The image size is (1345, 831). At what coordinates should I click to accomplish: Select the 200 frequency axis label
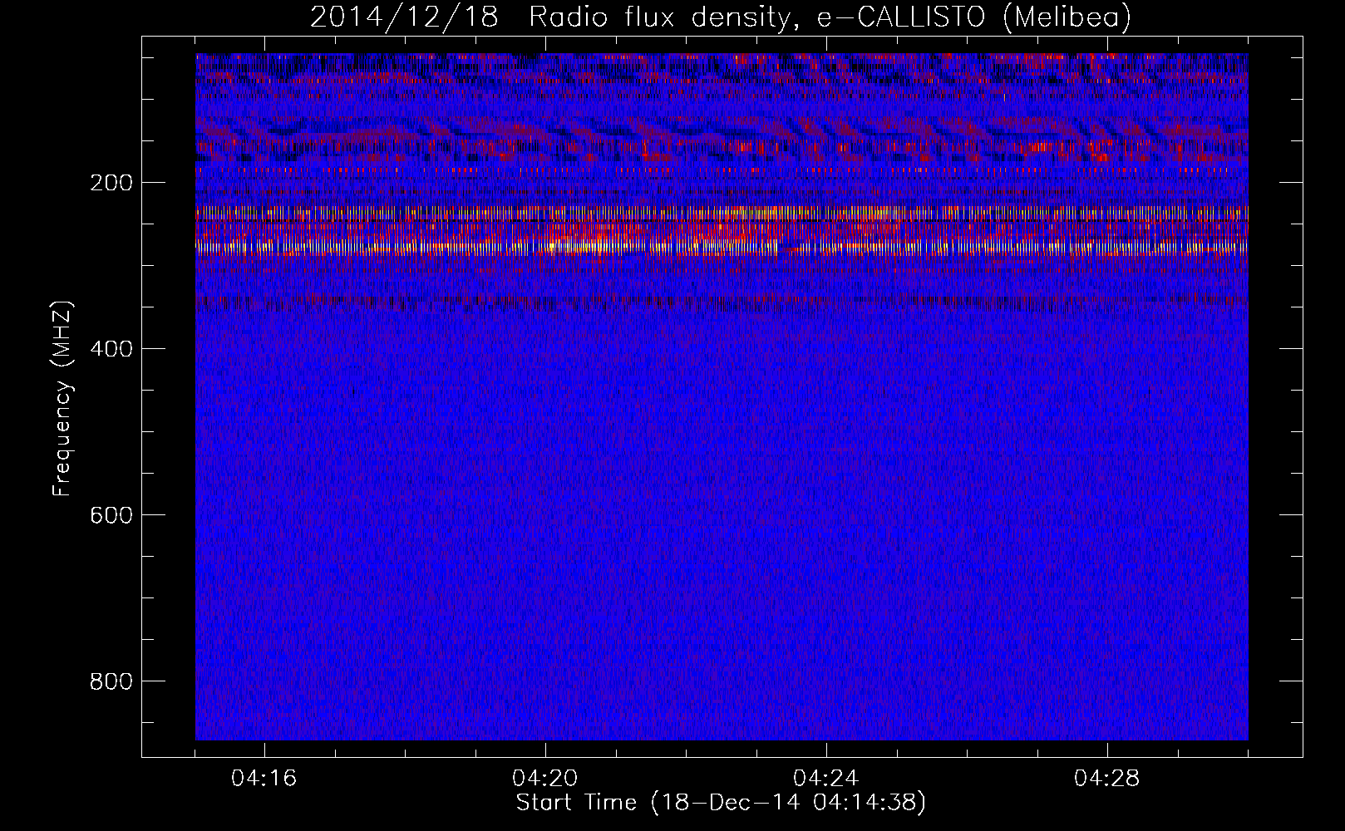[111, 183]
